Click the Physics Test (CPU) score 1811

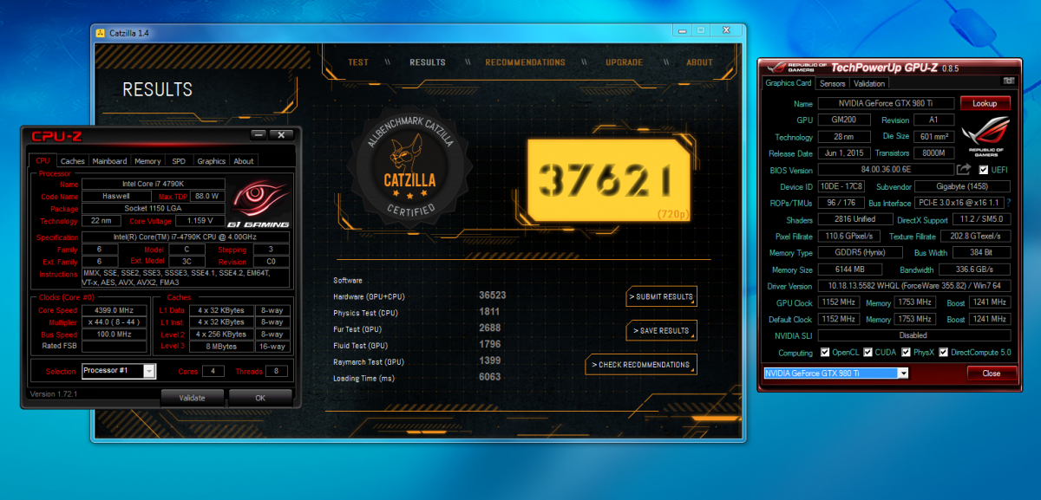(489, 312)
